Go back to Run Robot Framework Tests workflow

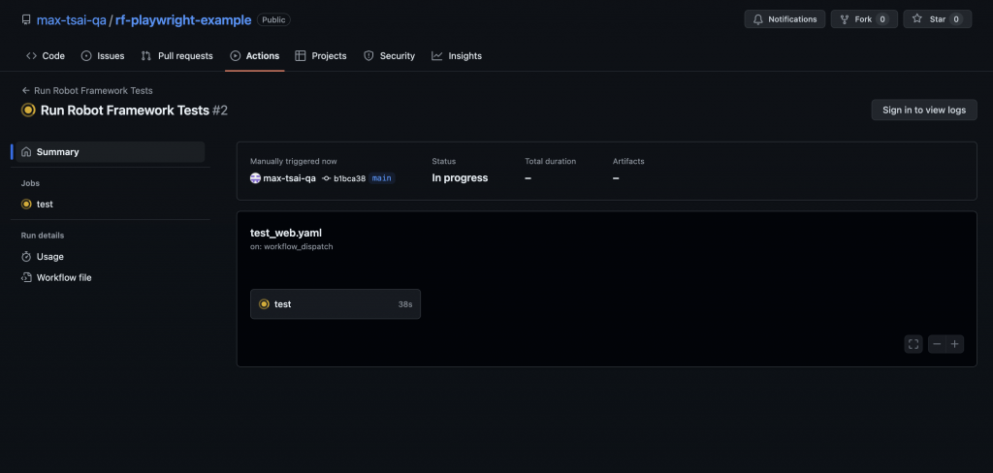coord(87,90)
